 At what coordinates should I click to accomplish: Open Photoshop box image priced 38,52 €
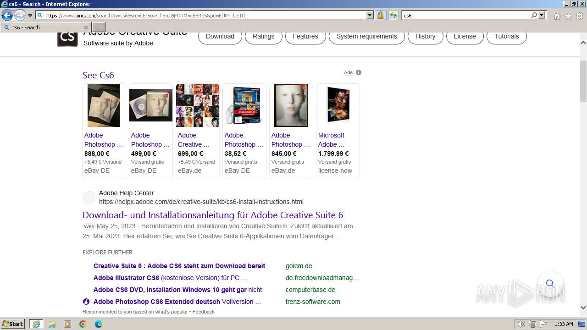point(244,105)
